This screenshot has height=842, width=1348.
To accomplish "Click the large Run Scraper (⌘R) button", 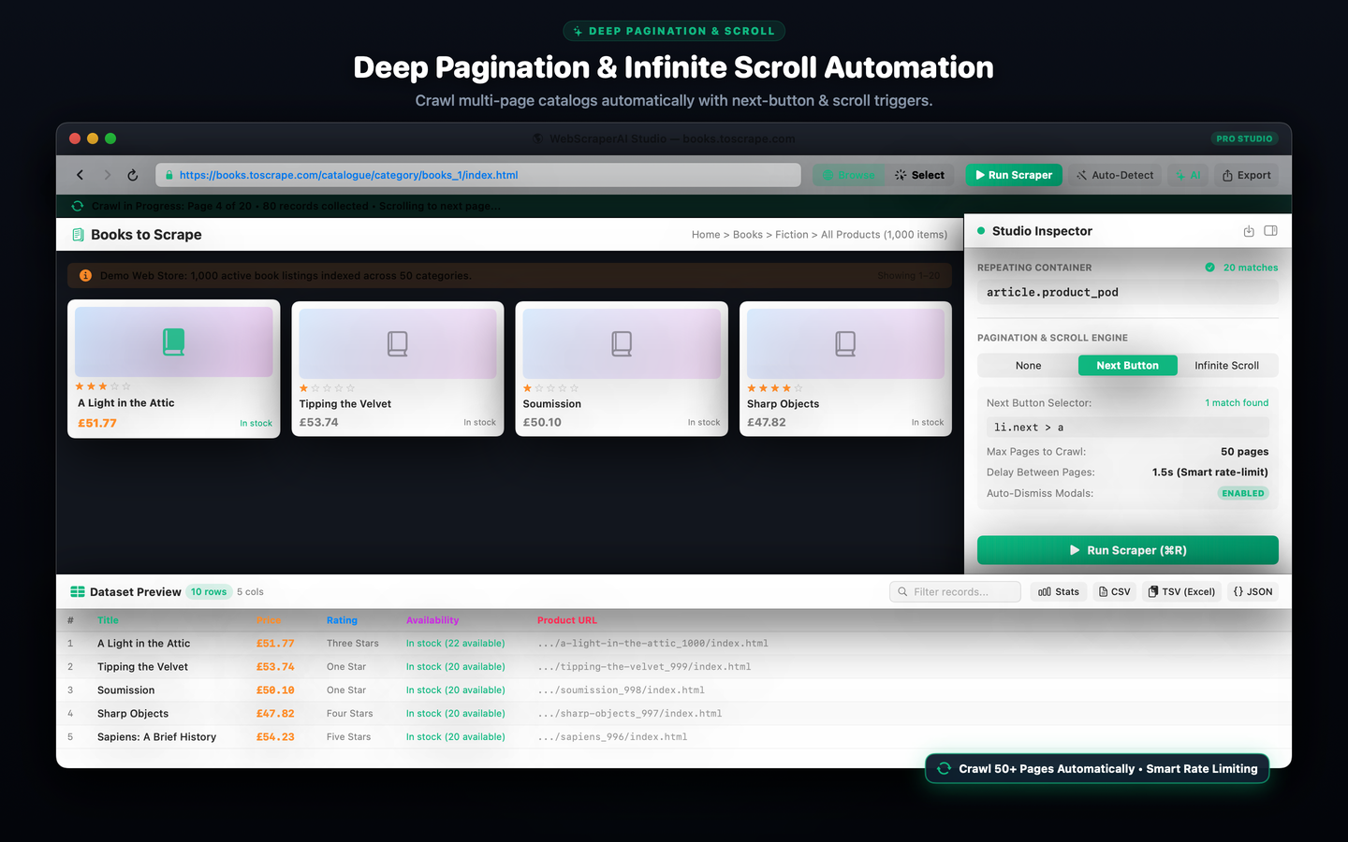I will (1128, 550).
